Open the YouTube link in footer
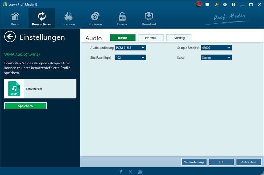 click(x=140, y=172)
